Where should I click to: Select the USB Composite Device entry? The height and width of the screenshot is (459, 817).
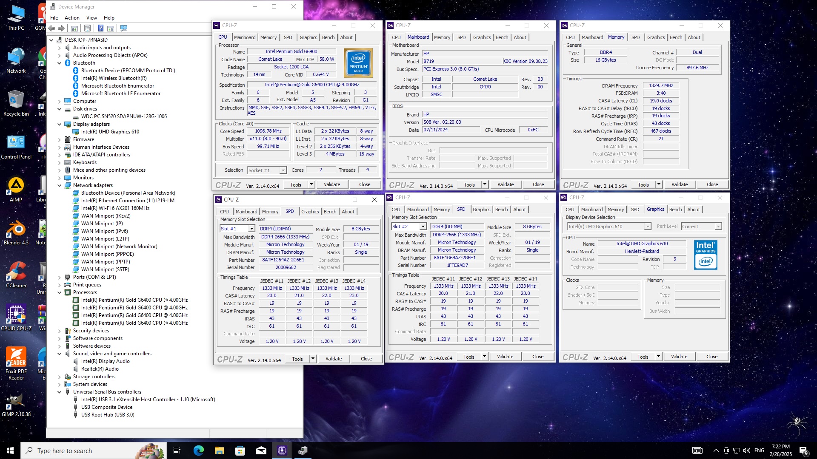[x=107, y=407]
